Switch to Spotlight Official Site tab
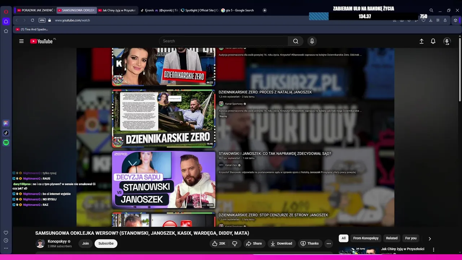The width and height of the screenshot is (462, 260). [199, 10]
